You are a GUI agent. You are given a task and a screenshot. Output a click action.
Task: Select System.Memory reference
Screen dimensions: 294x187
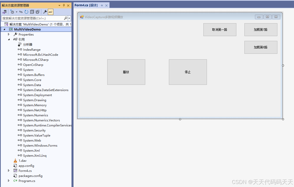click(35, 105)
